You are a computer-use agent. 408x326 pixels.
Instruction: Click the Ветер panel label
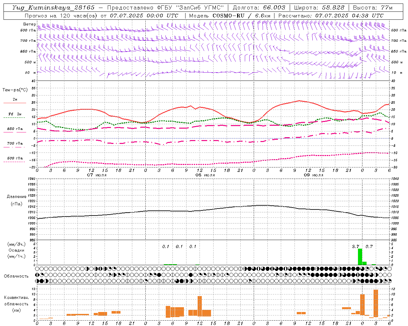coord(29,24)
